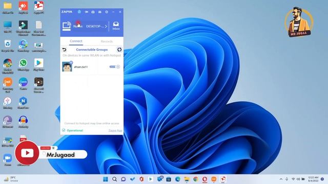Click the ahsan.zia11 device name
Image resolution: width=328 pixels, height=184 pixels.
pos(81,67)
